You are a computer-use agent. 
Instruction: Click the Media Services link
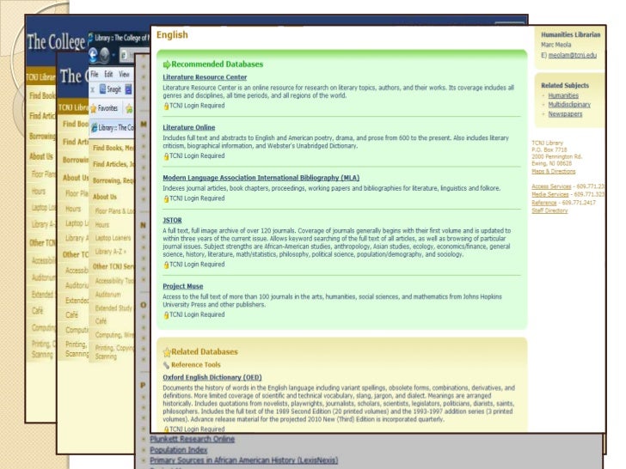[x=550, y=195]
